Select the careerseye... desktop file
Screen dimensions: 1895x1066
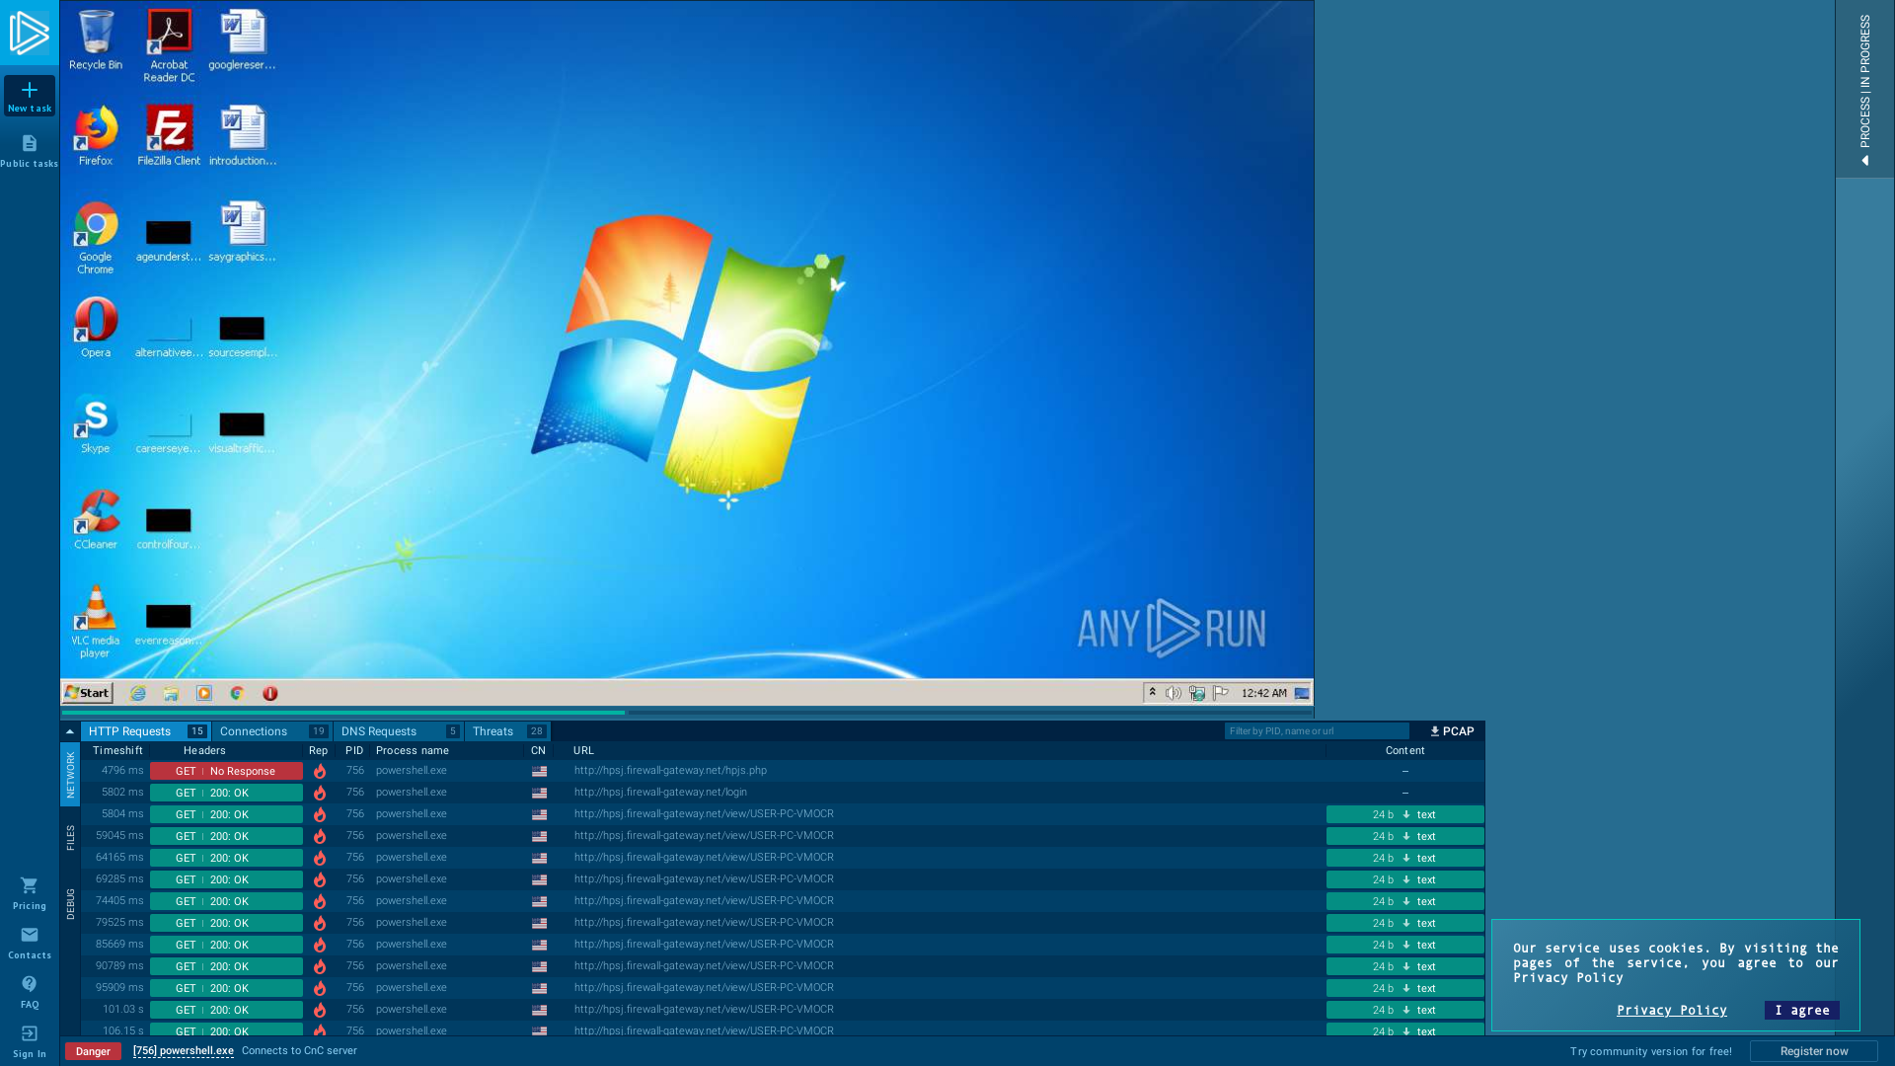coord(169,432)
